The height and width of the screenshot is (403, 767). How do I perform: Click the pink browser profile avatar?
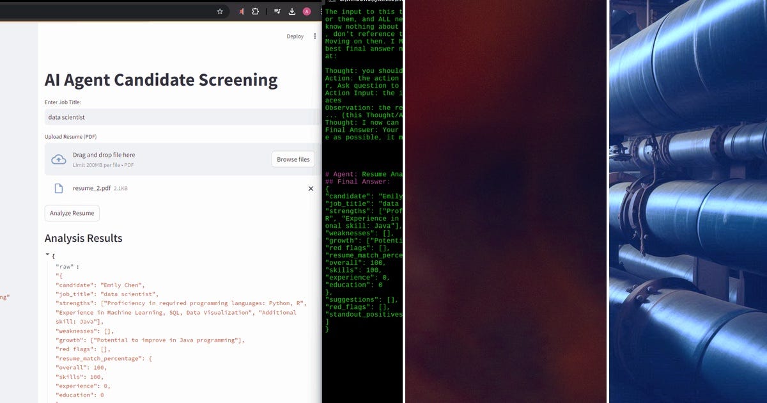pyautogui.click(x=306, y=11)
